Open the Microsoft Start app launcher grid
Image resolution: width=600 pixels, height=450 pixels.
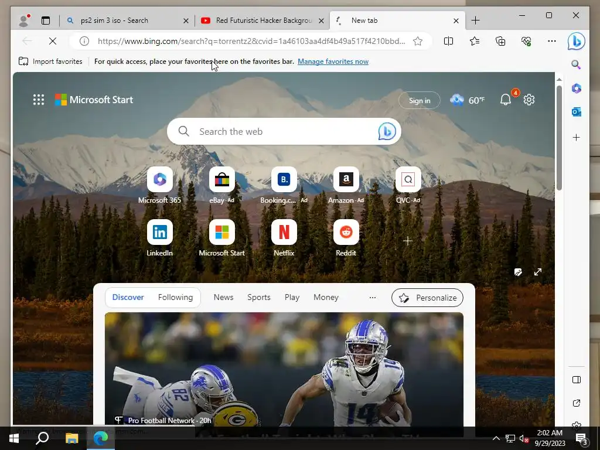tap(39, 100)
